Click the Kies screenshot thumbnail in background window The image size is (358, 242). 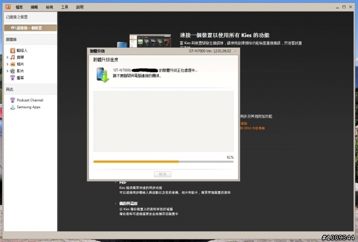pyautogui.click(x=150, y=41)
